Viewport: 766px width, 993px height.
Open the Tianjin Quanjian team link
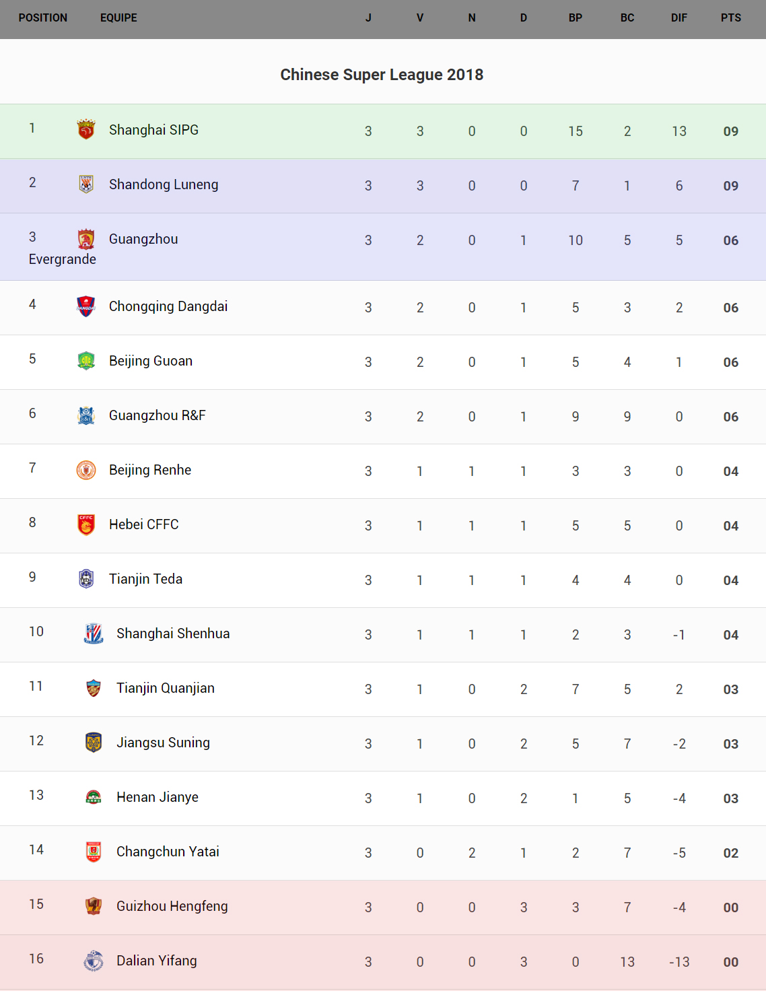point(165,688)
